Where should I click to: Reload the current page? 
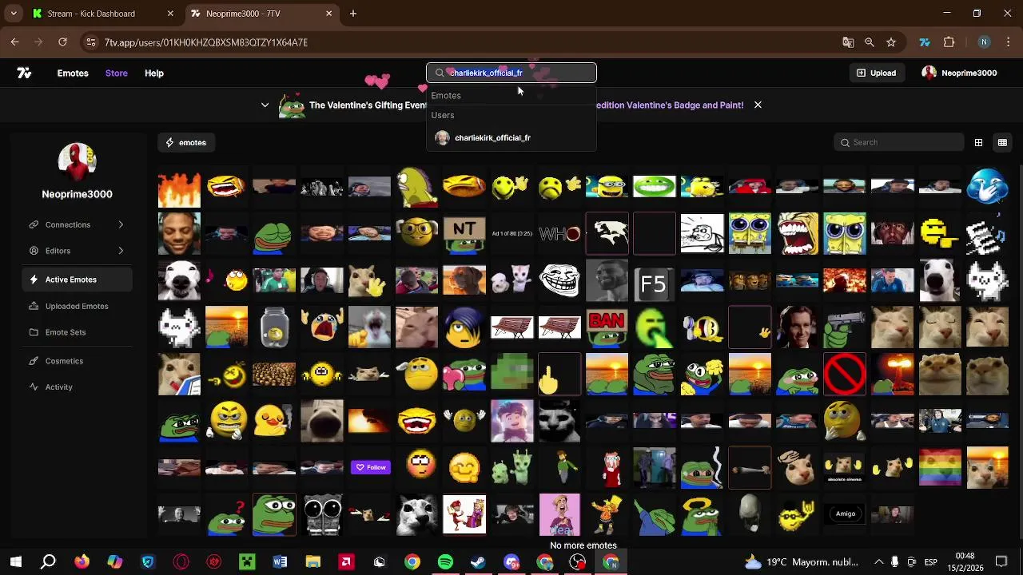[62, 42]
